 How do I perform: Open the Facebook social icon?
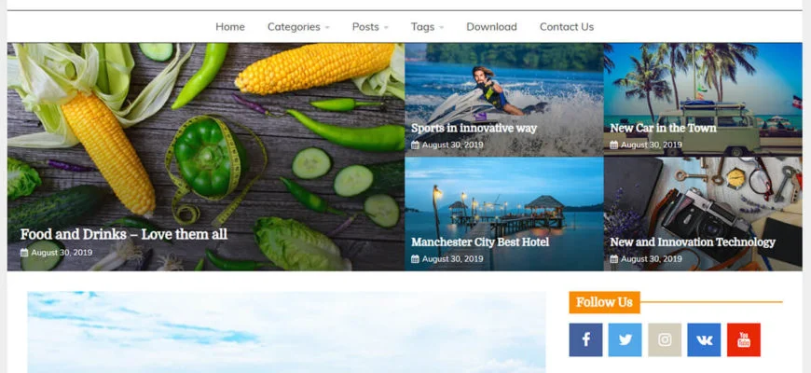point(585,339)
